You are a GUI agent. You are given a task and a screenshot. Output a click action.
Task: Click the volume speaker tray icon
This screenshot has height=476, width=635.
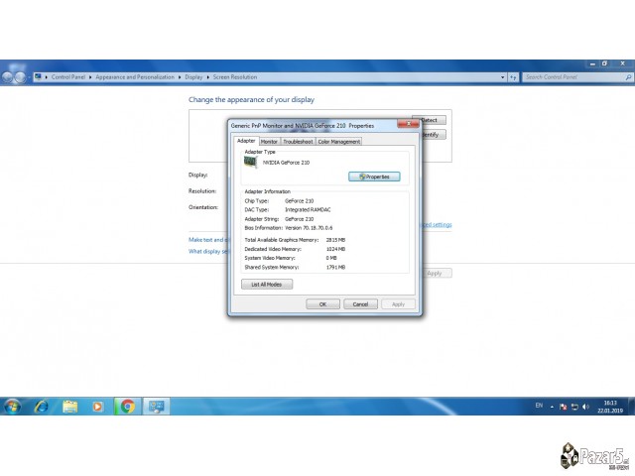click(x=585, y=407)
